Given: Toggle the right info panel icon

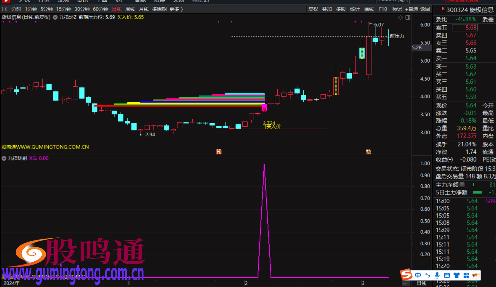Looking at the screenshot, I should (408, 17).
